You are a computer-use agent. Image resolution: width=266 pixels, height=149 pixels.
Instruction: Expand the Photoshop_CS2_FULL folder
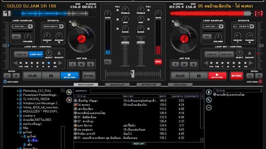17,91
